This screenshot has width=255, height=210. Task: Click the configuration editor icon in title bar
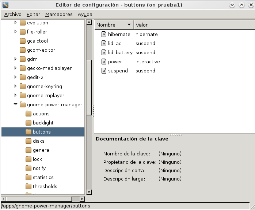click(5, 5)
